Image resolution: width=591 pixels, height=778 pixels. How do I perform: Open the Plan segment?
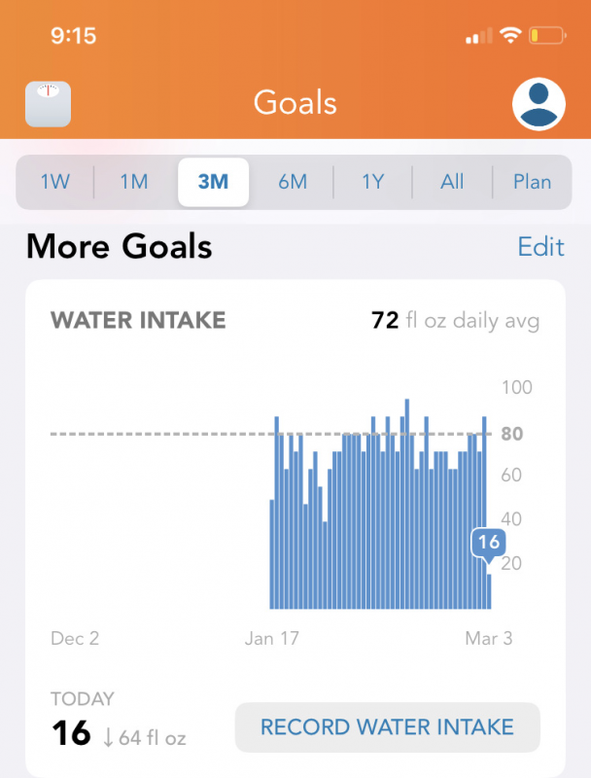pos(532,182)
